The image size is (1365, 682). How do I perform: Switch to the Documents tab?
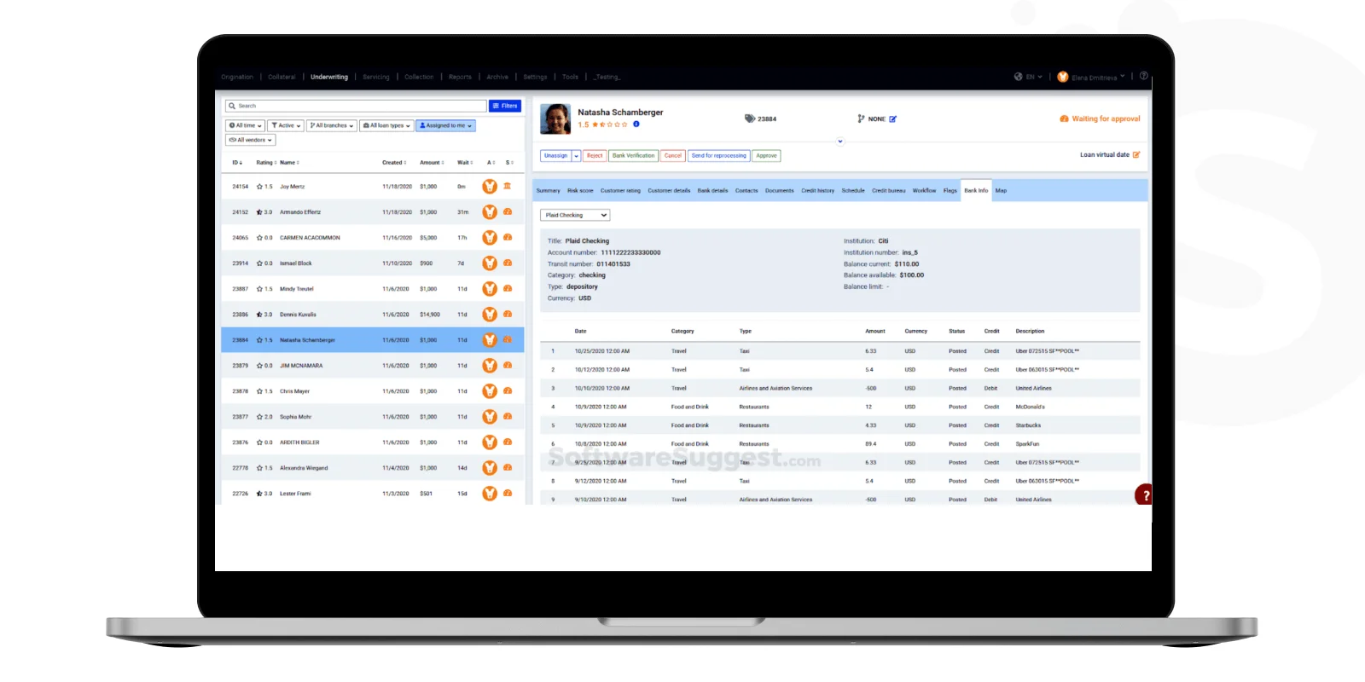click(779, 191)
